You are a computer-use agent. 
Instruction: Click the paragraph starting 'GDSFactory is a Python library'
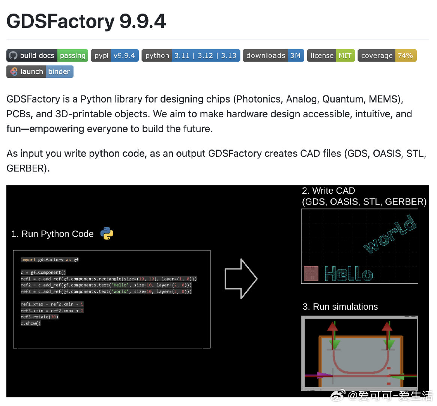click(x=209, y=114)
